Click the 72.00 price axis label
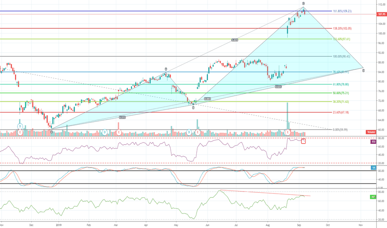Image resolution: width=387 pixels, height=228 pixels. (x=382, y=101)
